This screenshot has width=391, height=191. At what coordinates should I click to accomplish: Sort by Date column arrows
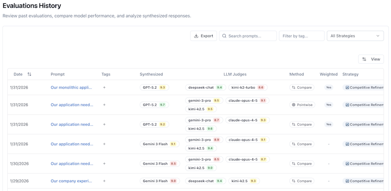29,74
